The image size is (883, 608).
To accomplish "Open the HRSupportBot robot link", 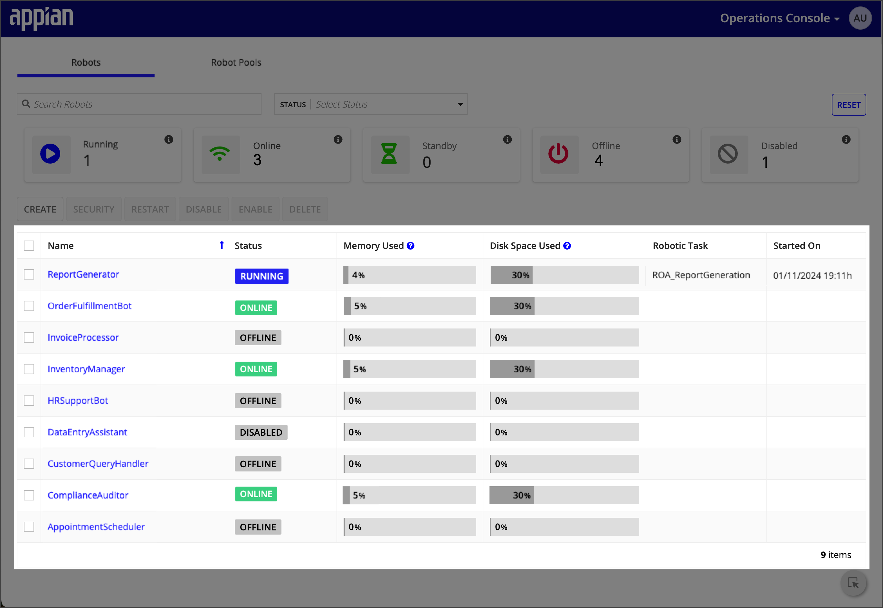I will click(x=78, y=401).
